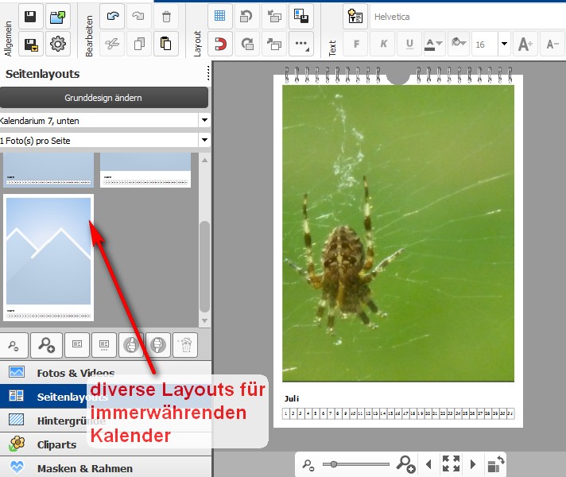Toggle the magnet snap icon

tap(220, 45)
